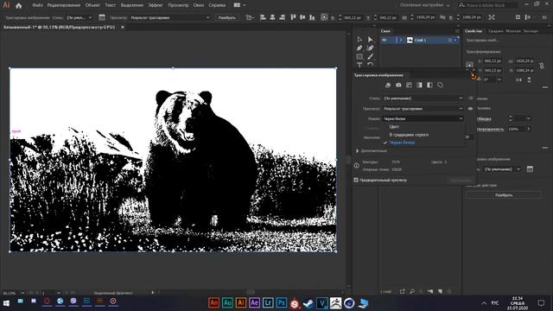Click the target circle on Layer 1
Viewport: 553px width, 311px height.
pos(450,41)
